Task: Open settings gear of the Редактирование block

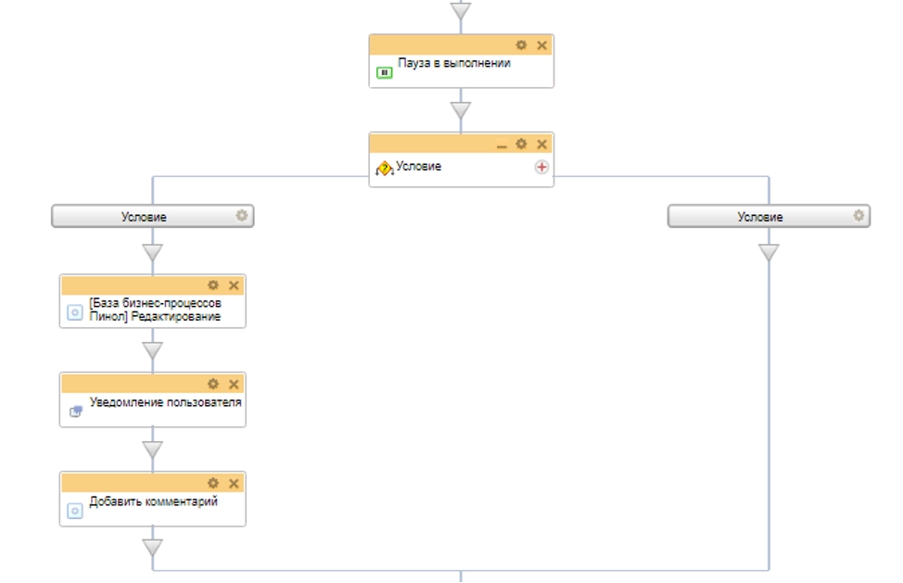Action: [x=213, y=285]
